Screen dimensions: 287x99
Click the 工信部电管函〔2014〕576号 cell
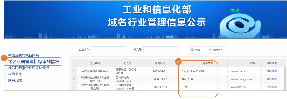[x=127, y=87]
